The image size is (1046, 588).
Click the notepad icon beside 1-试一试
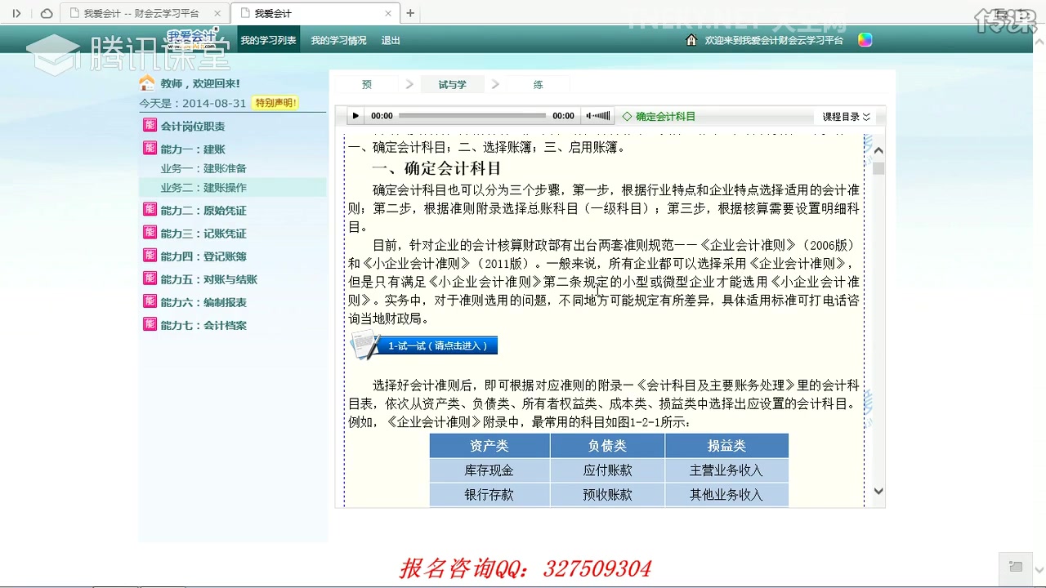(364, 345)
